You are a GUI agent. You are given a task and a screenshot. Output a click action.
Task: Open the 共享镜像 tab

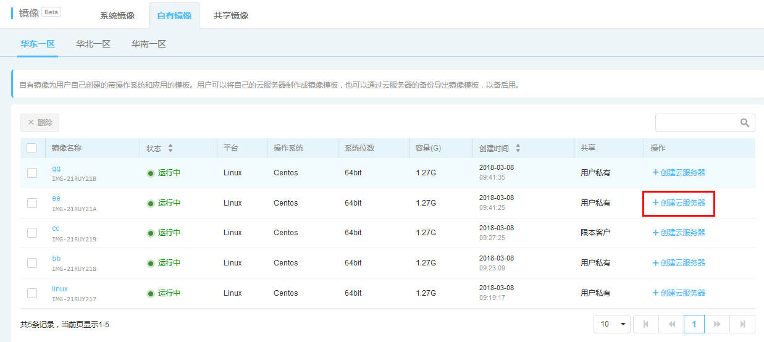pos(231,15)
